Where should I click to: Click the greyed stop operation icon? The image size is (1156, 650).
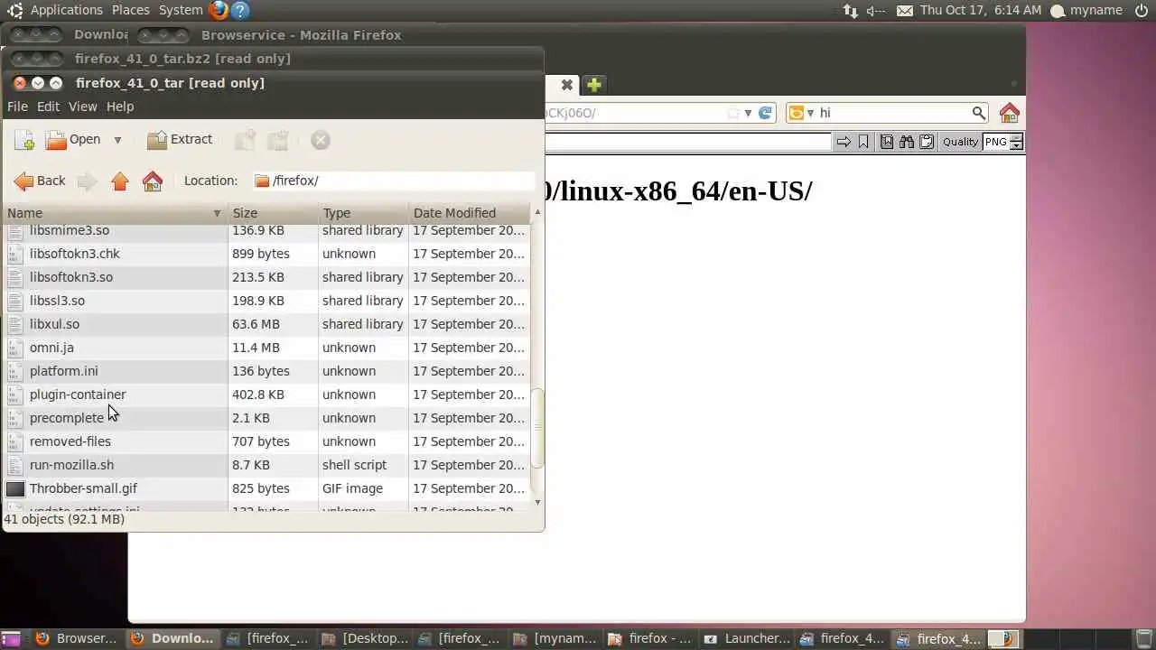(x=321, y=140)
